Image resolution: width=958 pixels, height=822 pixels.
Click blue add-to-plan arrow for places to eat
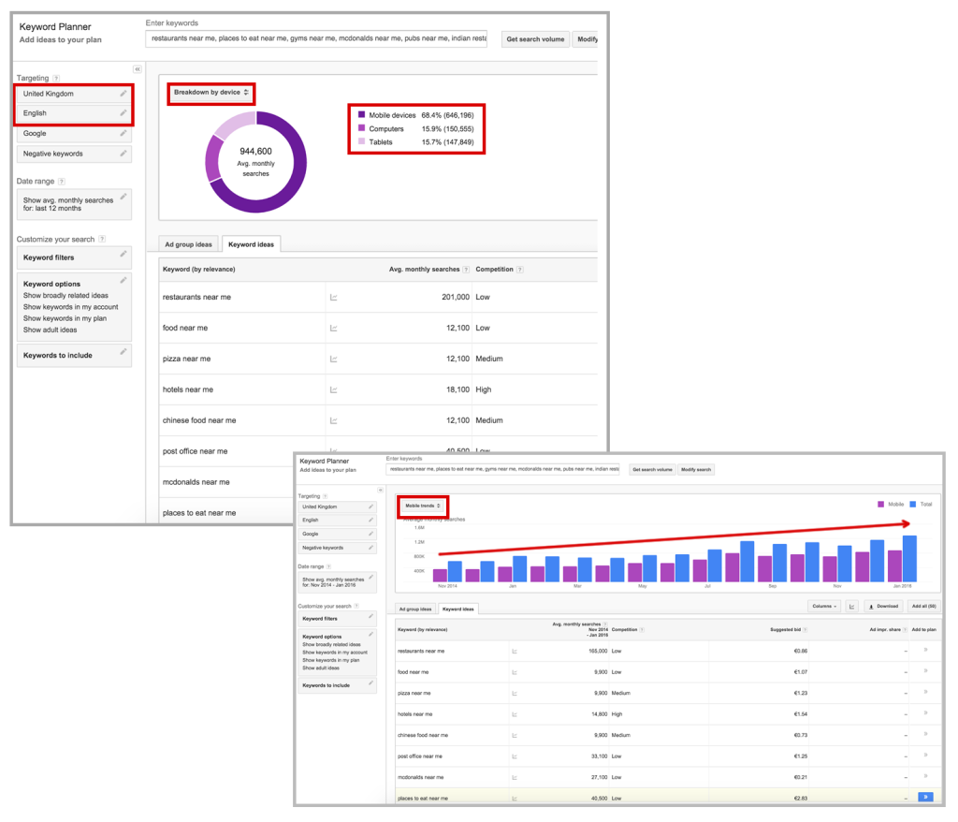(925, 797)
